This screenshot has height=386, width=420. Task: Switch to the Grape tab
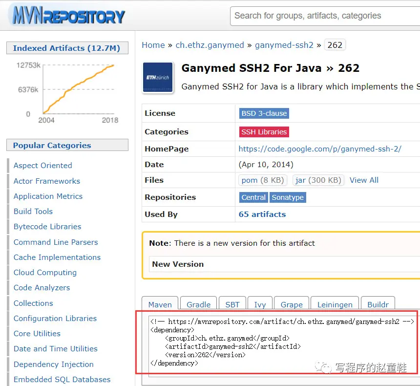pyautogui.click(x=292, y=304)
